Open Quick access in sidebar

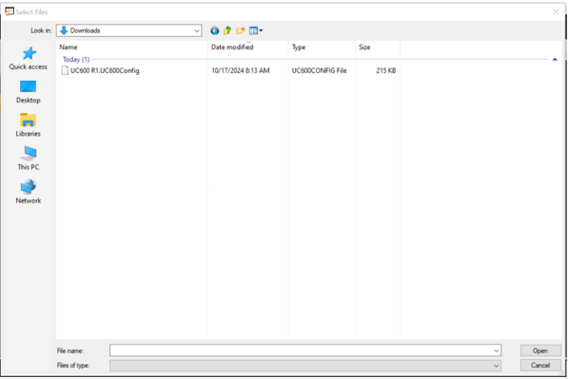[29, 58]
